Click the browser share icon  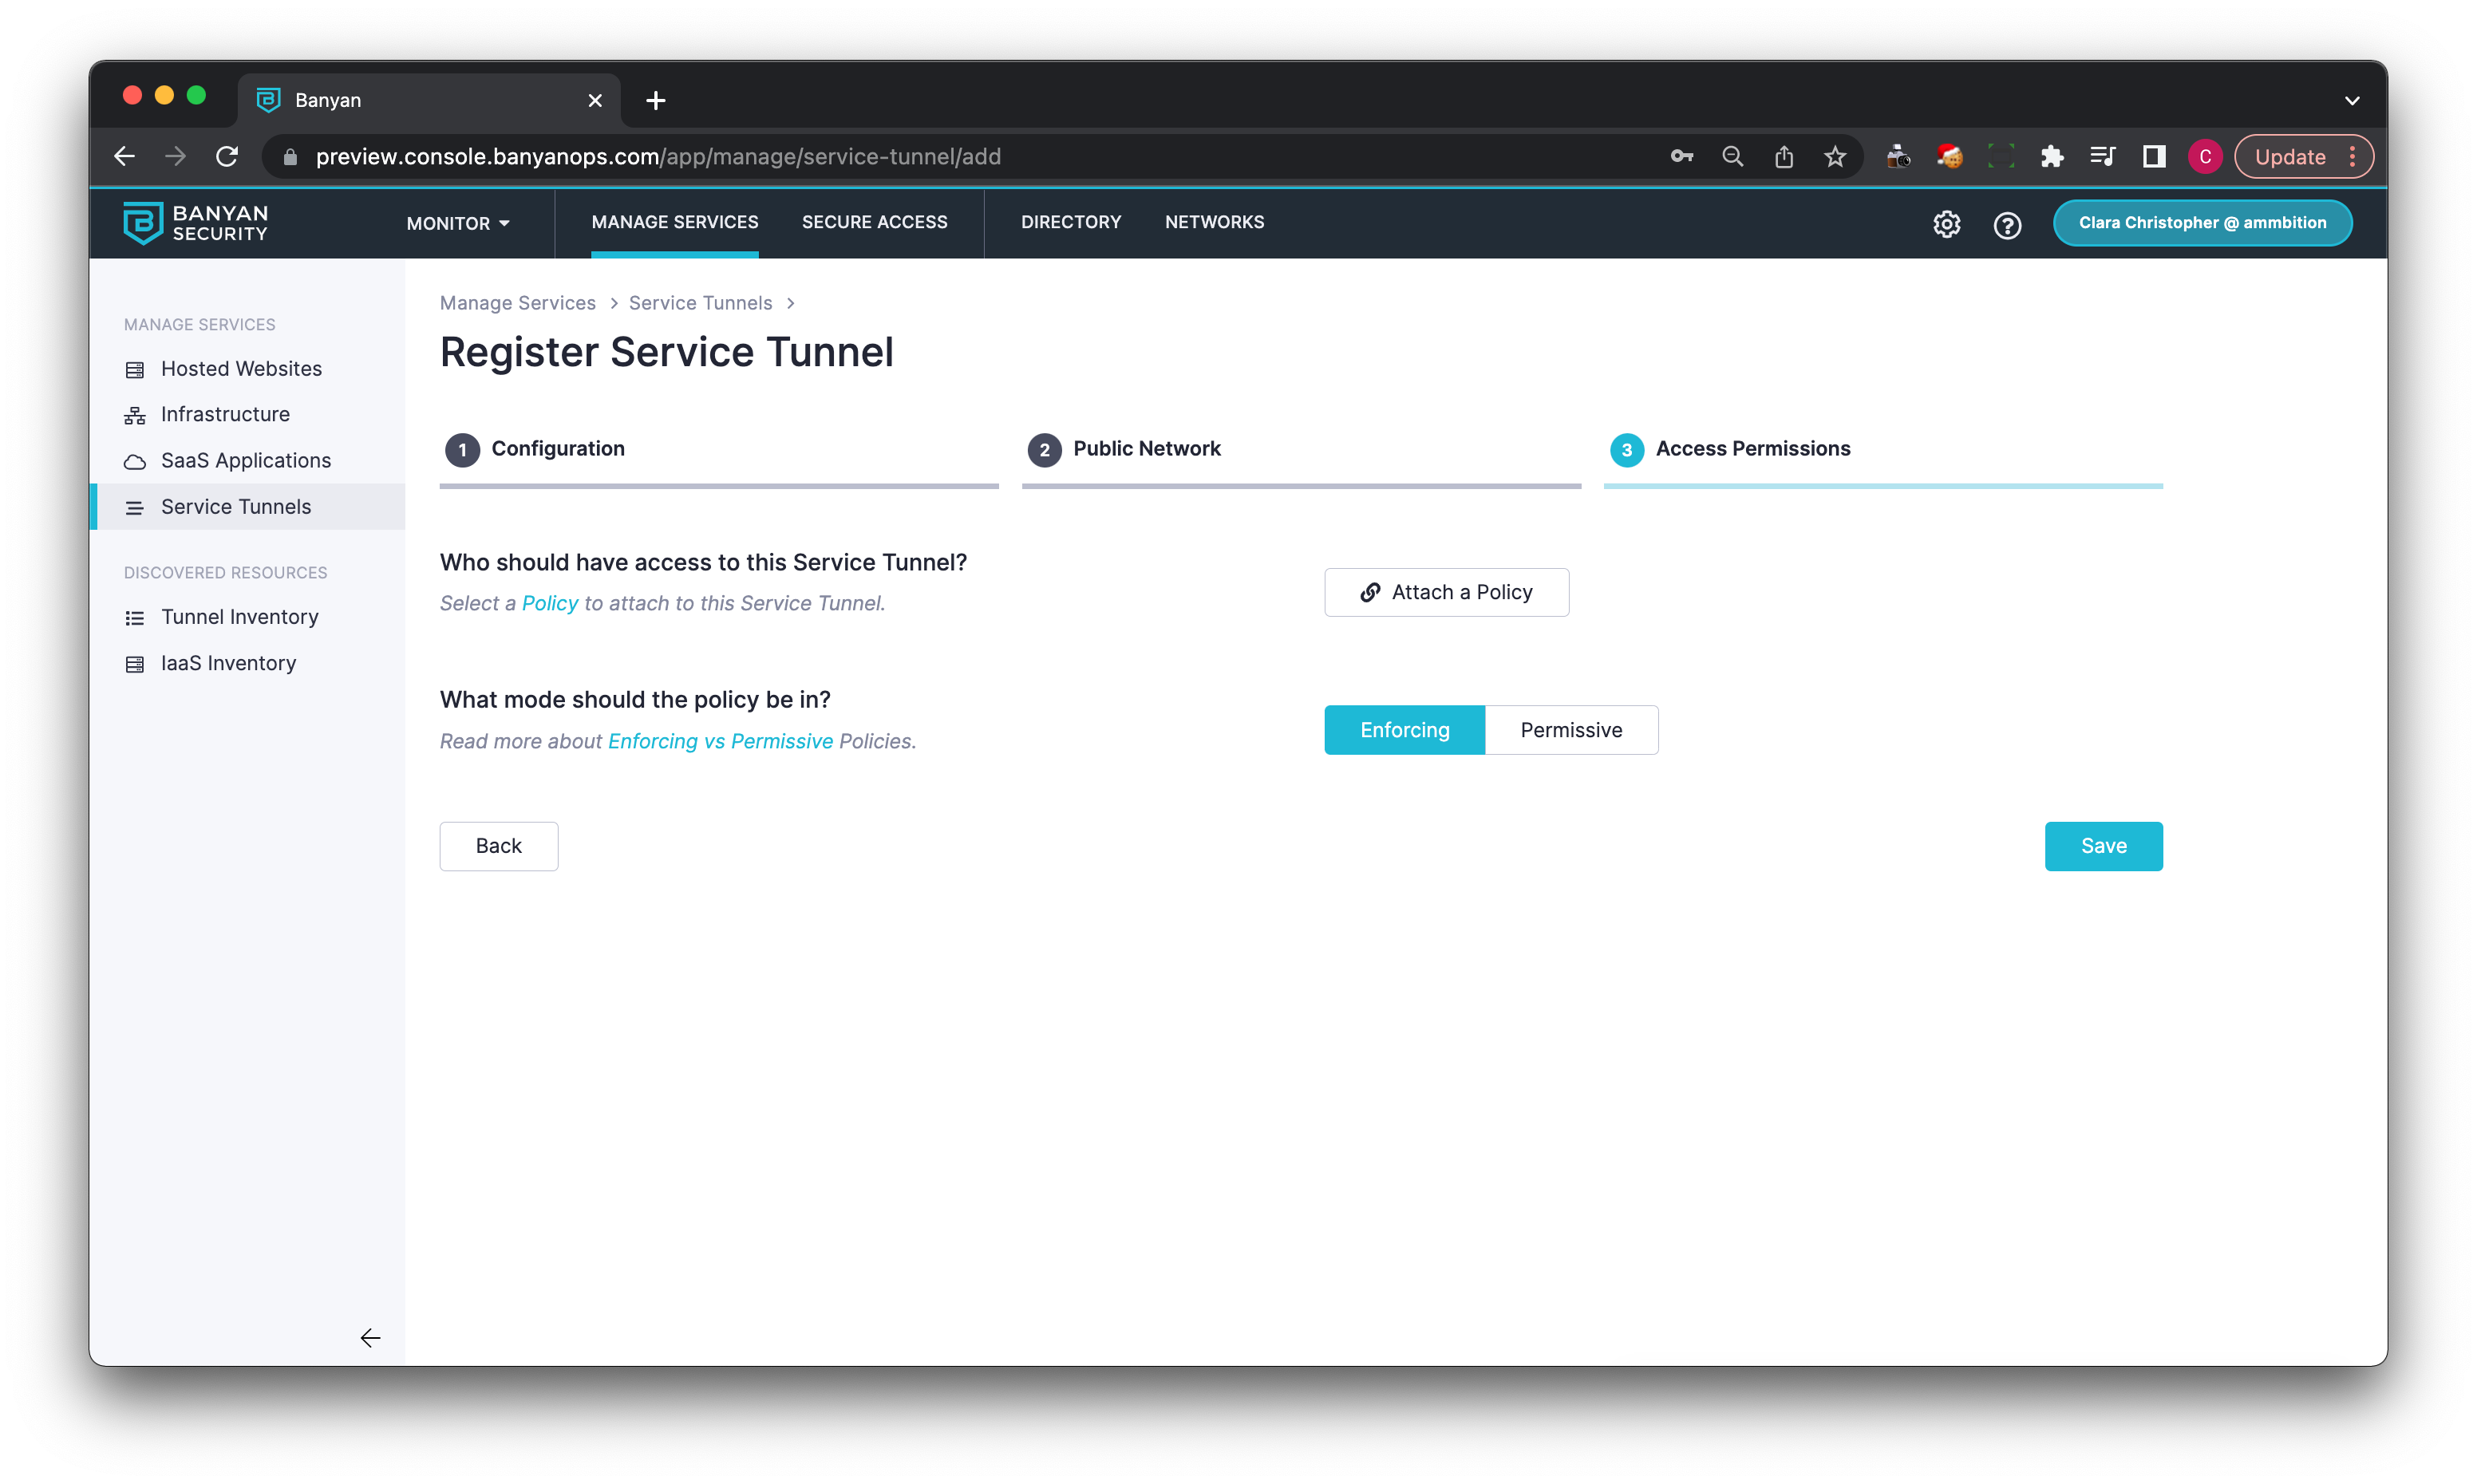1784,157
